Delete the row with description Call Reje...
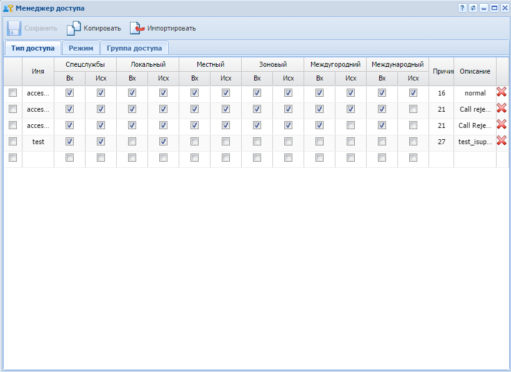The image size is (511, 372). (x=501, y=125)
